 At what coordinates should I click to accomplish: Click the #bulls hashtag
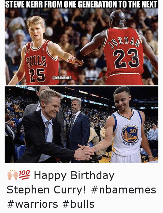79,204
